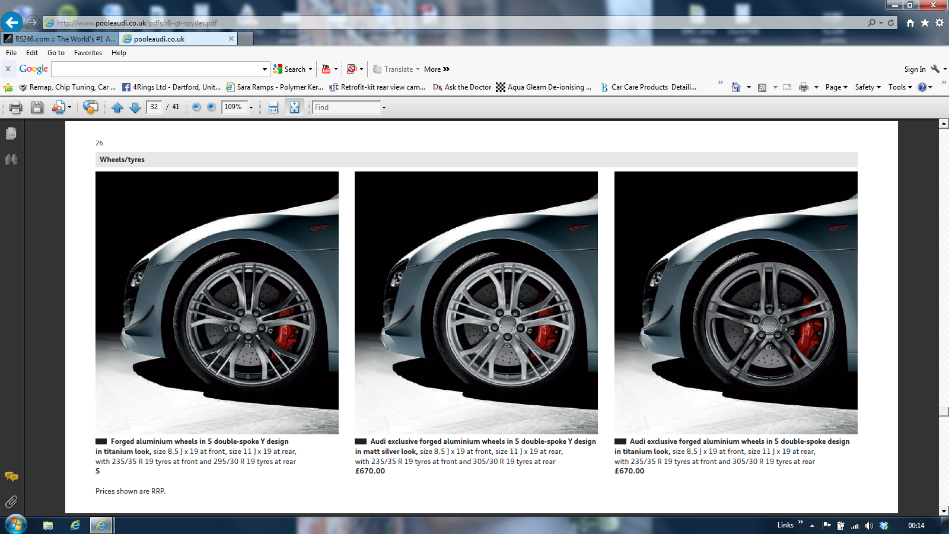Show the page thumbnails panel
Image resolution: width=949 pixels, height=534 pixels.
(11, 134)
